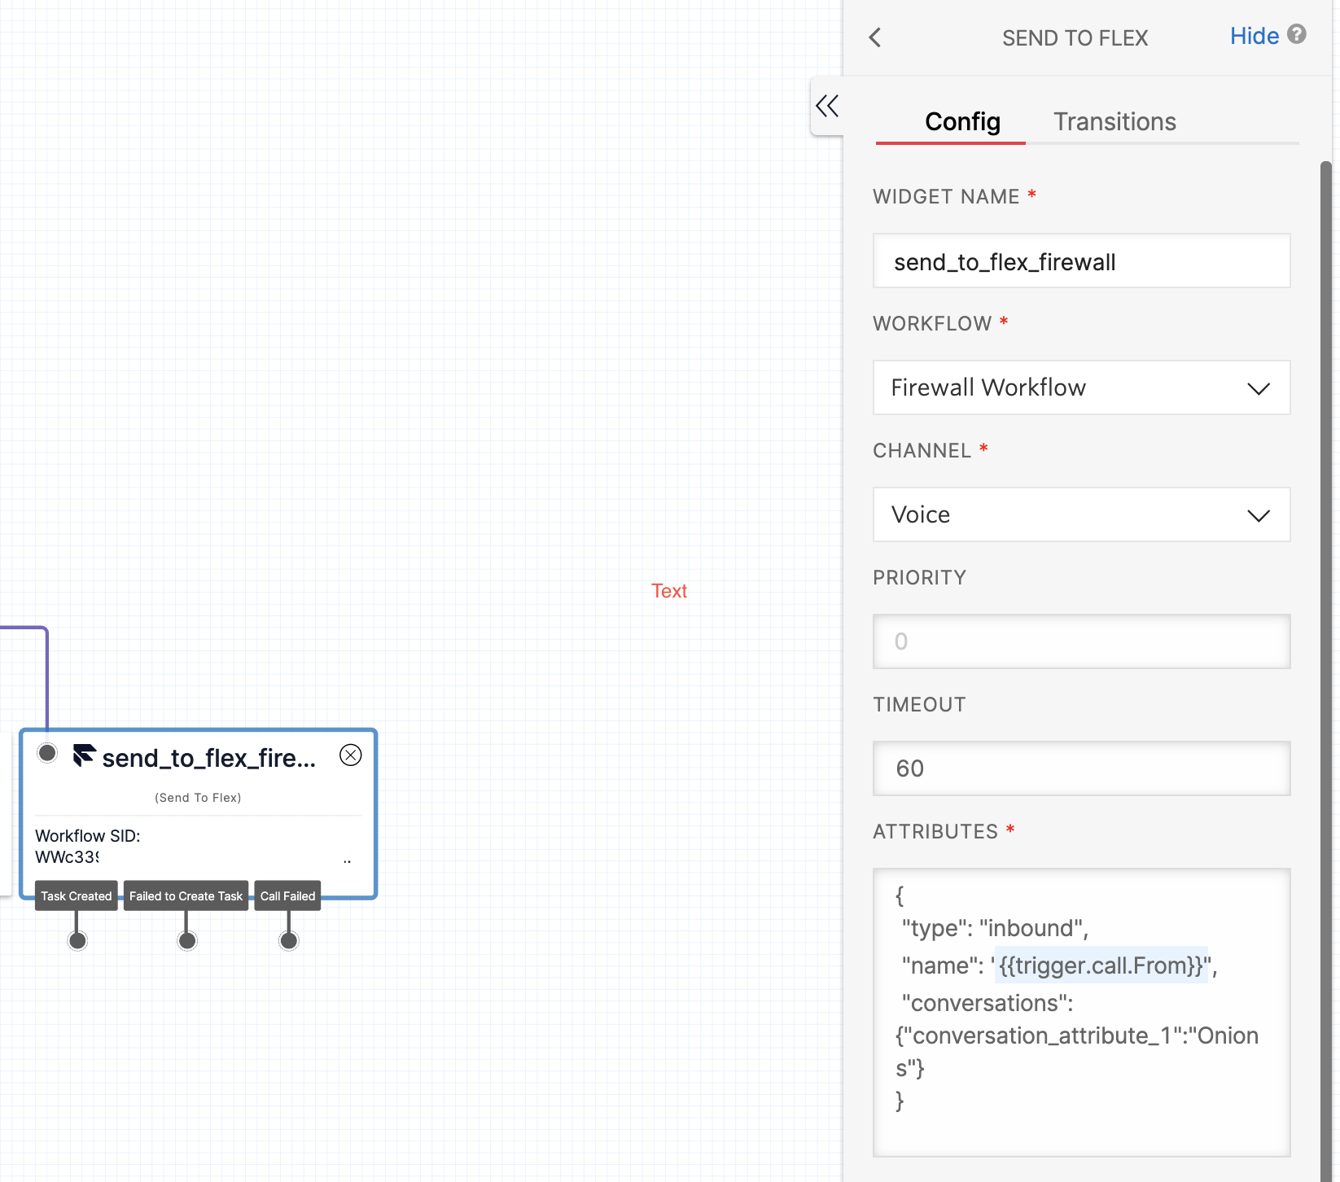
Task: Click the SEND TO FLEX panel title
Action: coord(1075,38)
